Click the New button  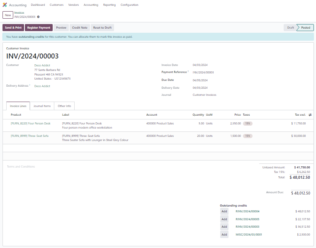tap(8, 15)
